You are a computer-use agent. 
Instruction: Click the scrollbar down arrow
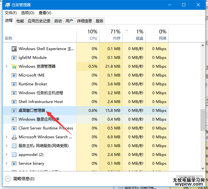tap(203, 169)
